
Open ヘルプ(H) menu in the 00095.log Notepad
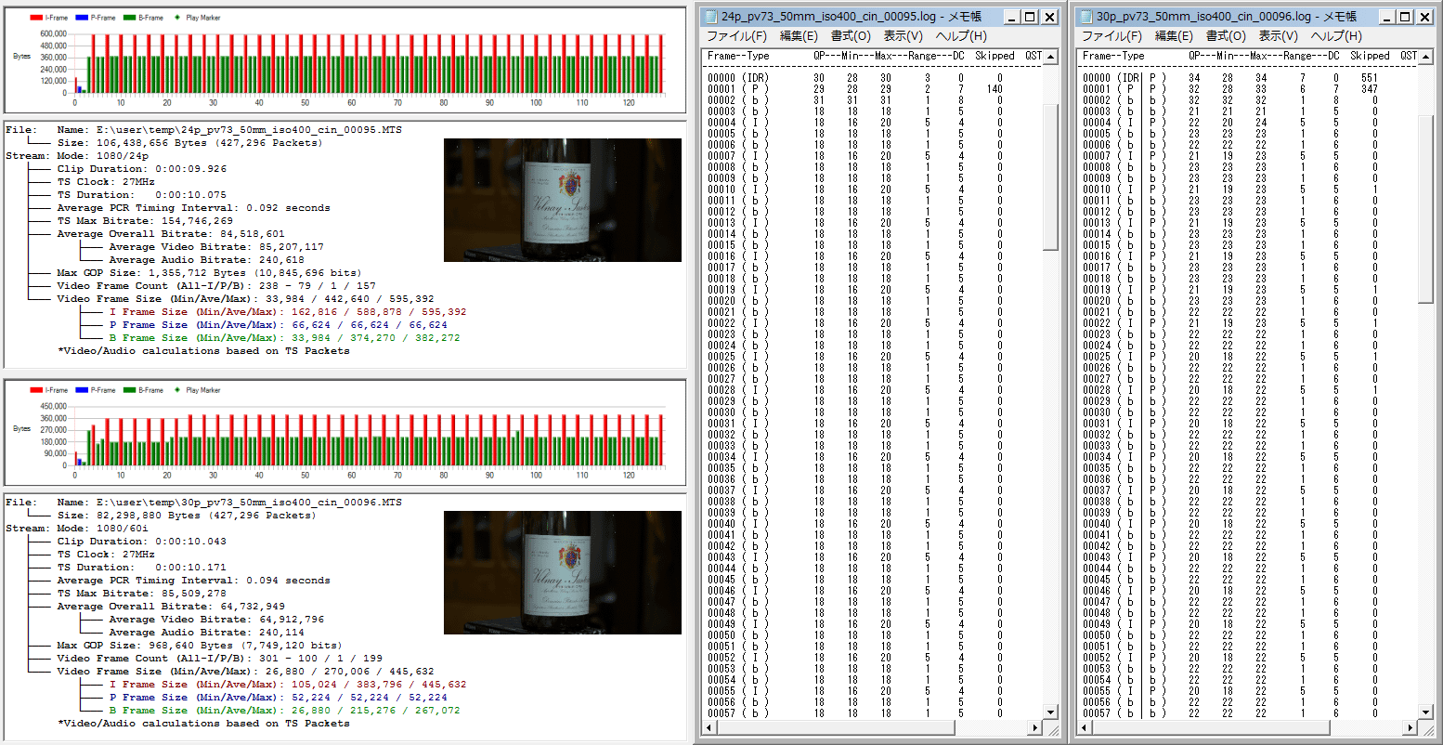[961, 36]
